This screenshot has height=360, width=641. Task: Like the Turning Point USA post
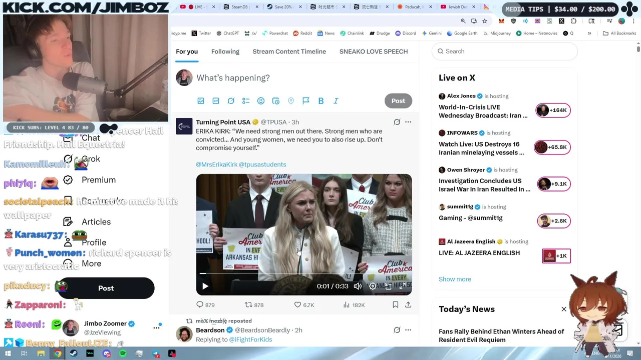click(x=304, y=304)
